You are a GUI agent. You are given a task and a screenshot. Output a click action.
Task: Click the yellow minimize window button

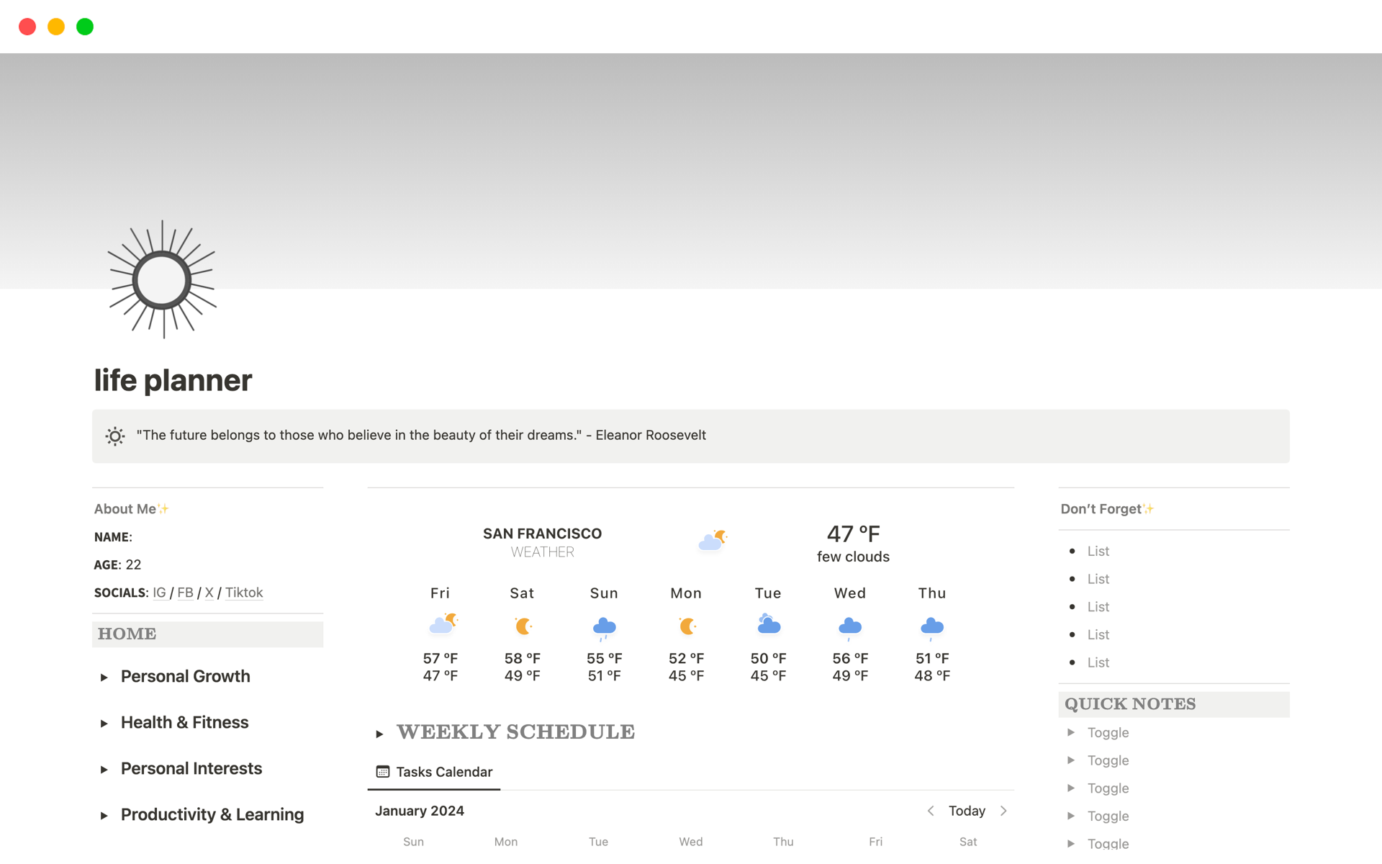(56, 27)
